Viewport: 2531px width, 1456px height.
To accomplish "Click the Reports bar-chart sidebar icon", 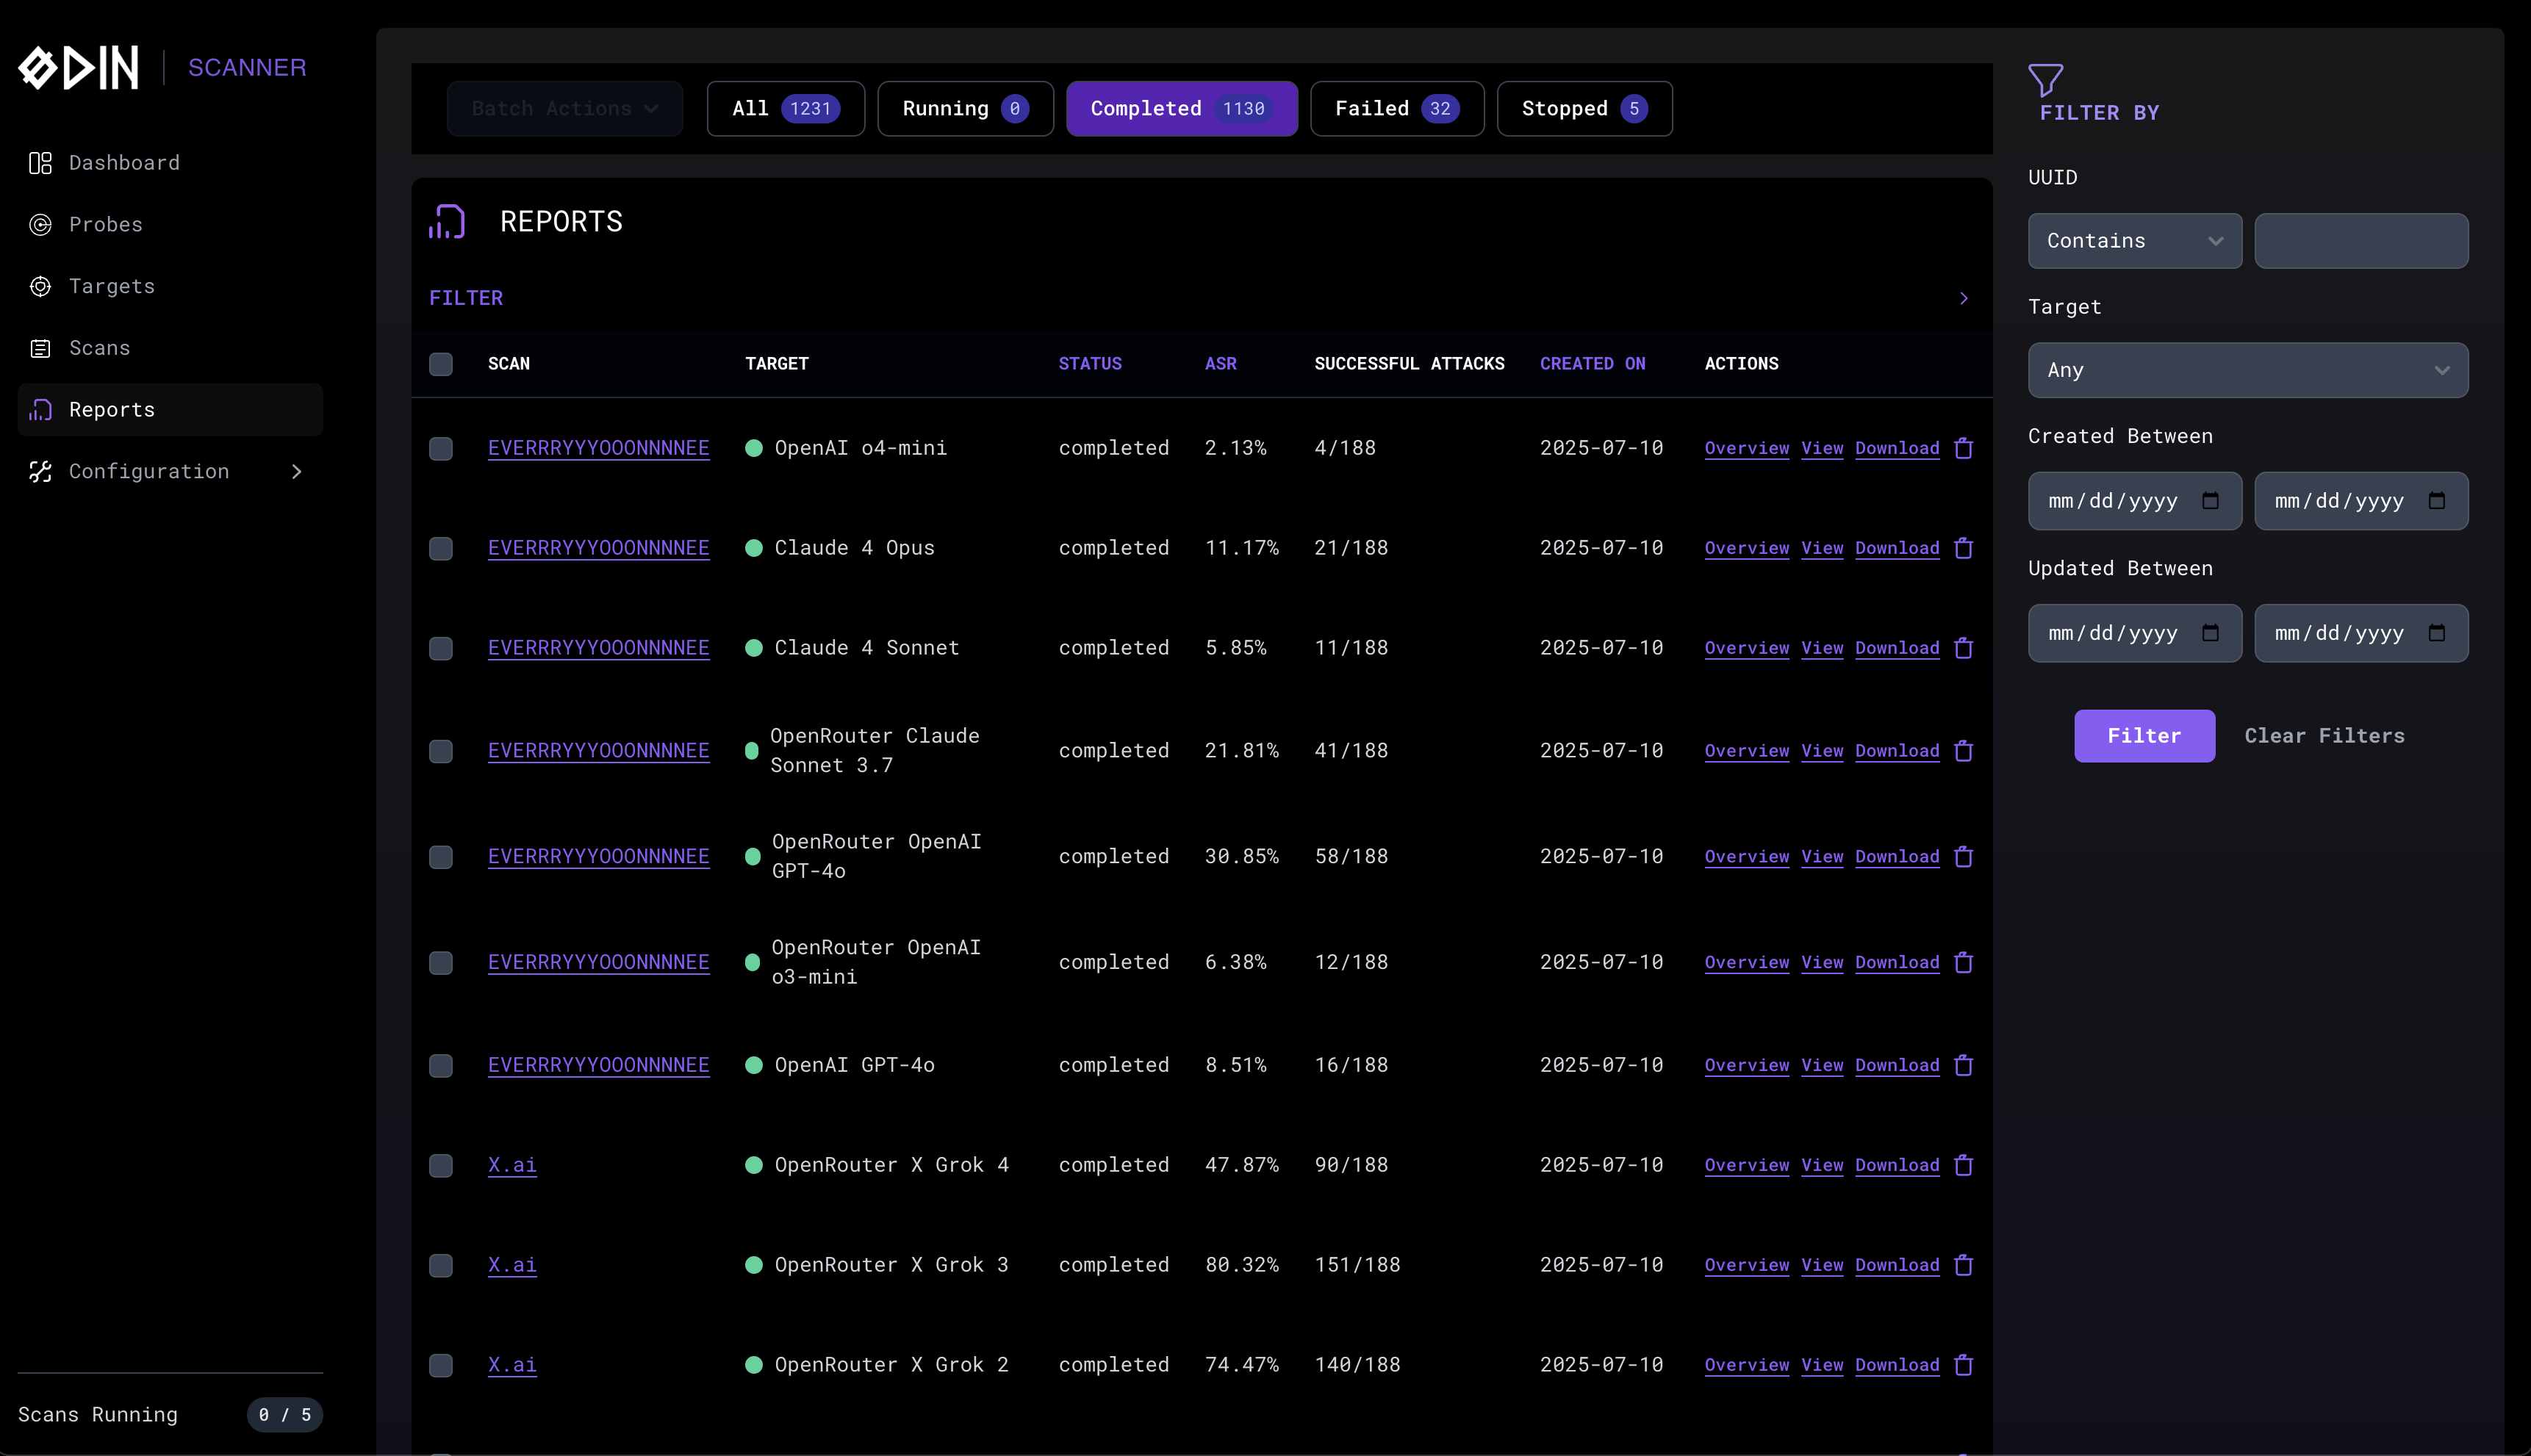I will tap(40, 410).
